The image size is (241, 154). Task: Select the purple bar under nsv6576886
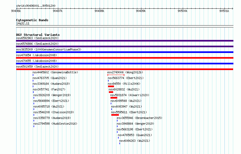125,46
